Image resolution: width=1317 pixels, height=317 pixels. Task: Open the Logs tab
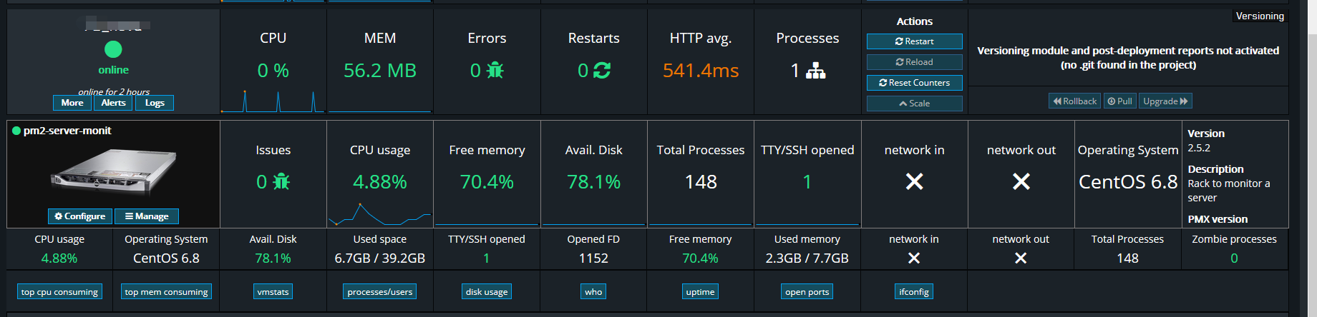[155, 103]
